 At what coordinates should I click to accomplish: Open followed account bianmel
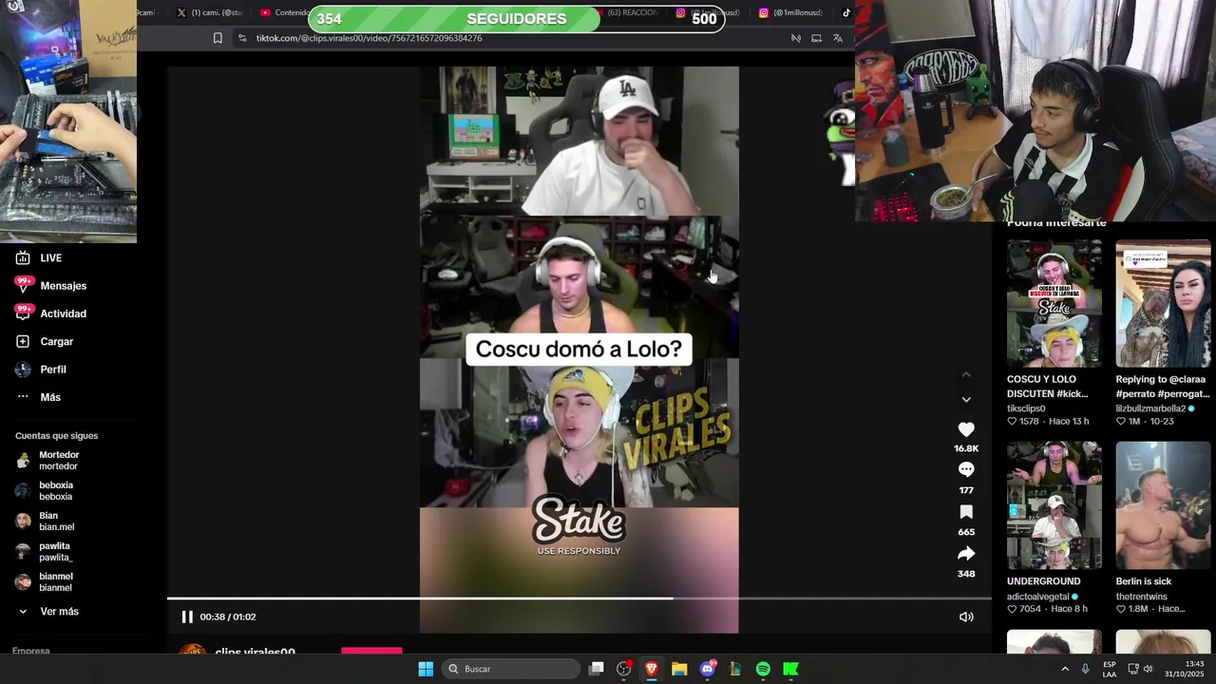coord(45,582)
